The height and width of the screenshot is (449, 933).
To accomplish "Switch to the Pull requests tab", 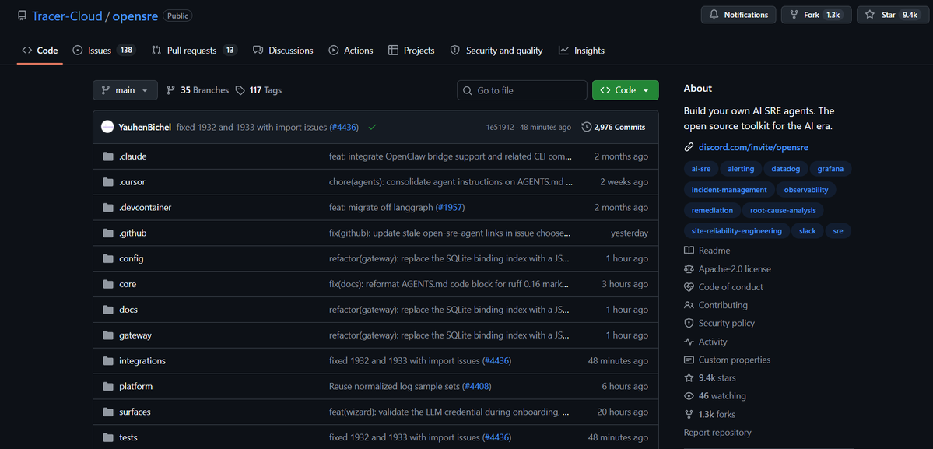I will [195, 51].
